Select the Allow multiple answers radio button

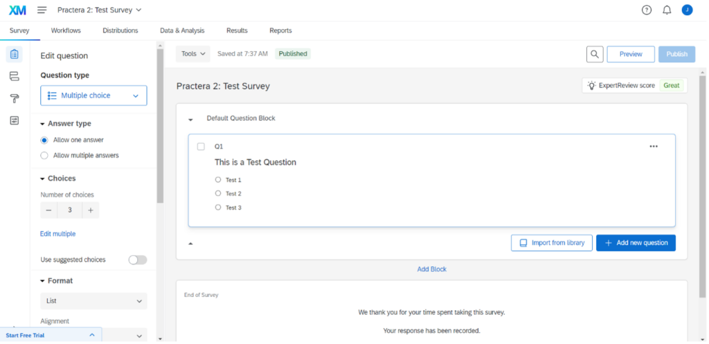tap(44, 156)
